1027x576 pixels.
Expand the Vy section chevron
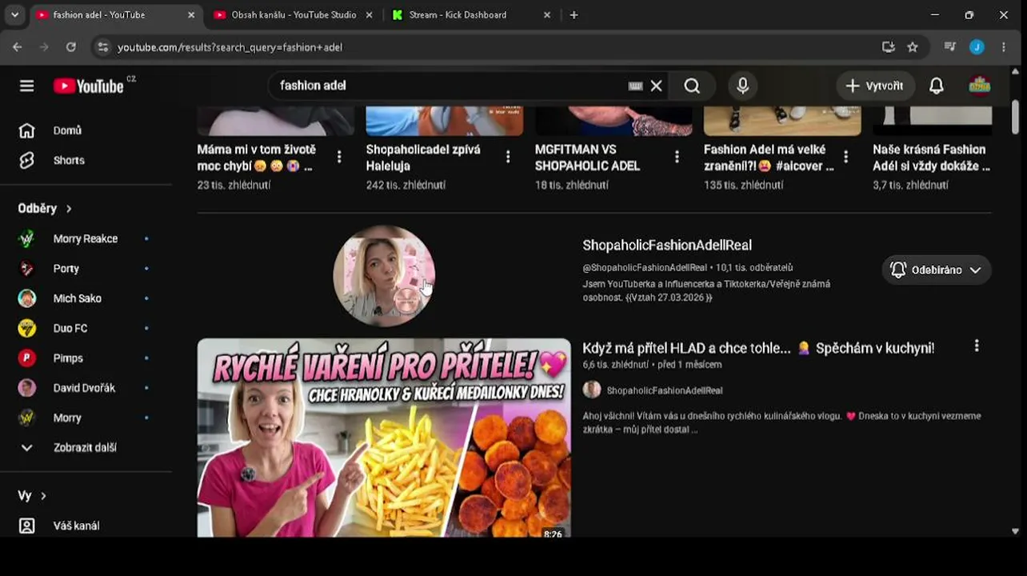pos(43,496)
